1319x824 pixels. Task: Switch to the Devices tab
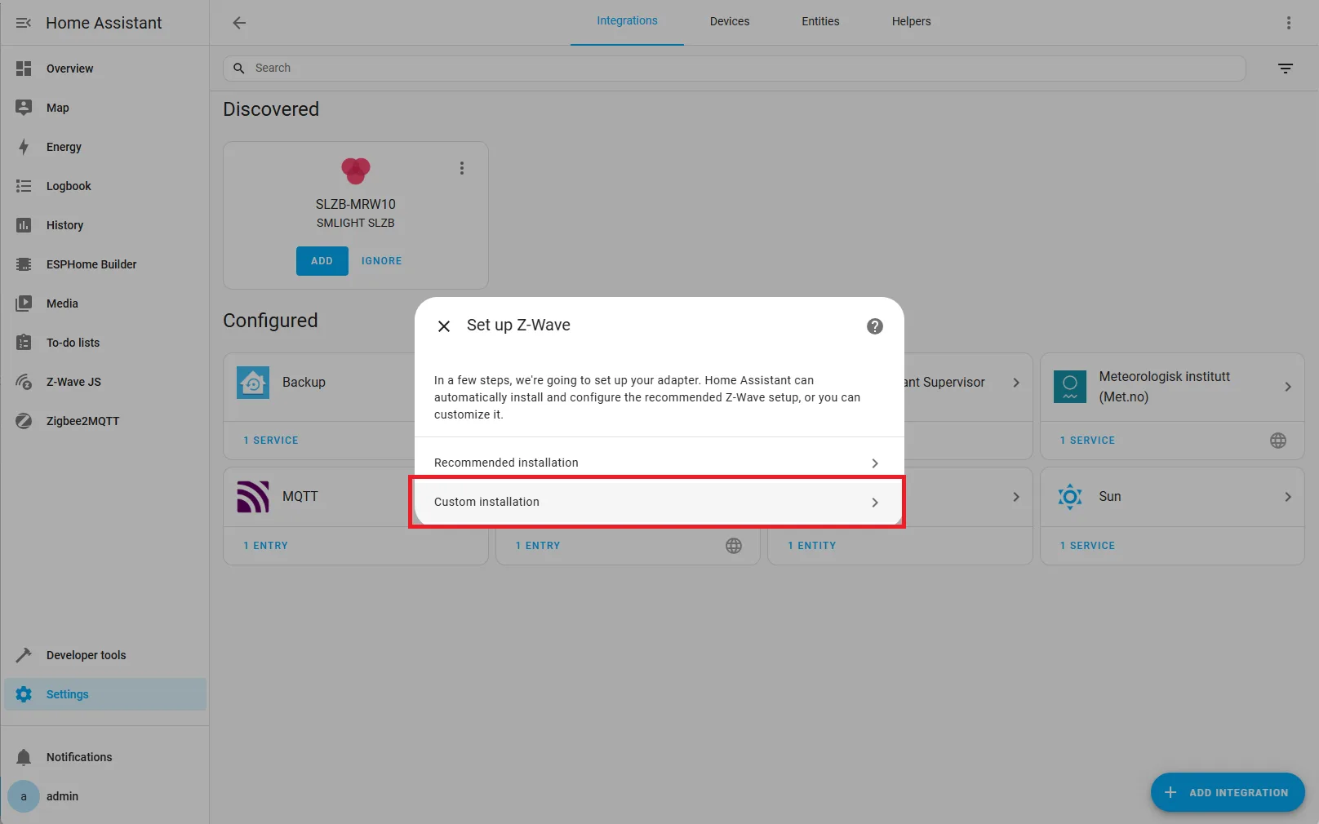click(729, 22)
